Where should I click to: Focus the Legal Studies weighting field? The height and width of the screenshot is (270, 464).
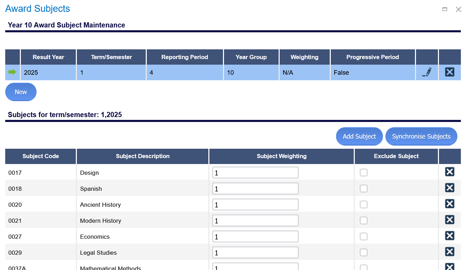click(255, 253)
